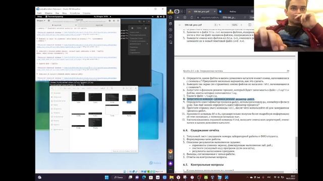
Task: Open the tab list dropdown arrow in browser
Action: pos(182,12)
